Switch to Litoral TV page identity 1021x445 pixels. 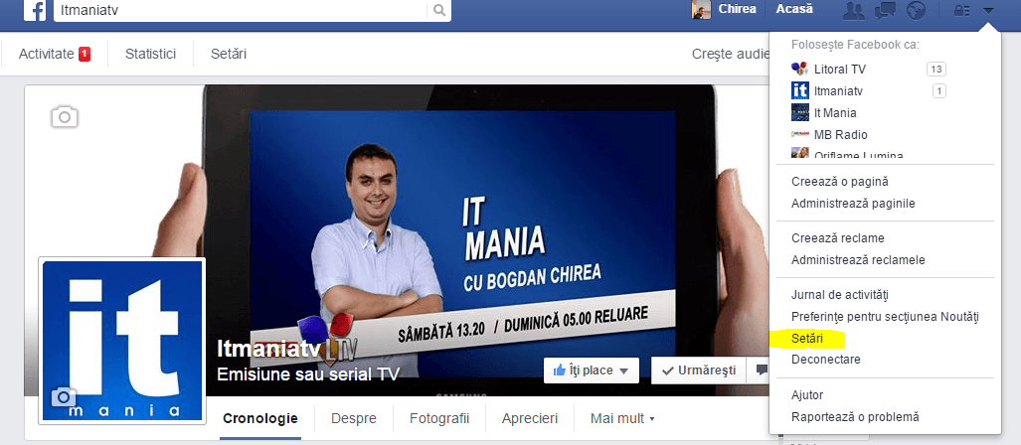pos(840,69)
